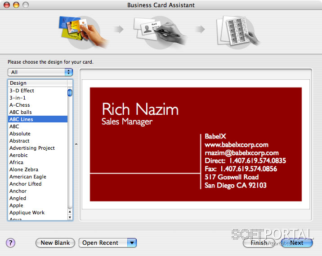Click the Design column header

pos(38,83)
